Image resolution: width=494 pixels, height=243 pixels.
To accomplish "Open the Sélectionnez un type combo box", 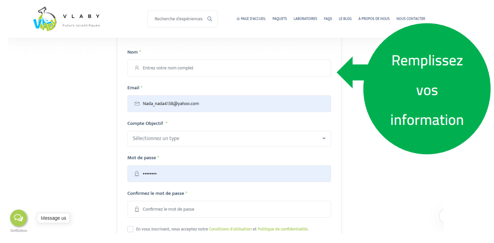I will 225,138.
